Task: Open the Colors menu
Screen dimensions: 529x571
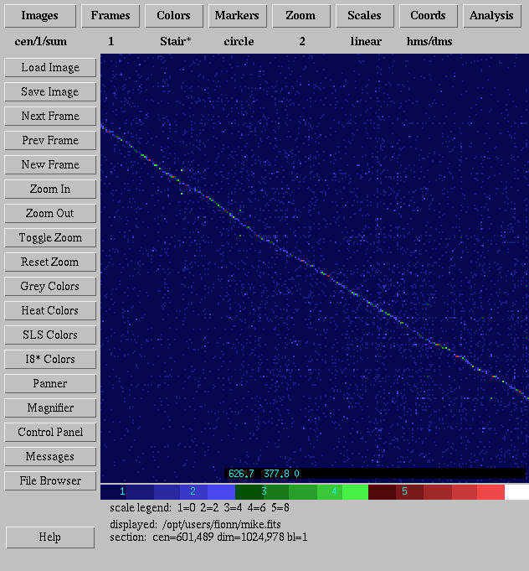Action: 173,16
